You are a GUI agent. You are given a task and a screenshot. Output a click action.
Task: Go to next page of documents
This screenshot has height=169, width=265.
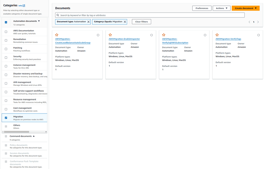click(258, 22)
